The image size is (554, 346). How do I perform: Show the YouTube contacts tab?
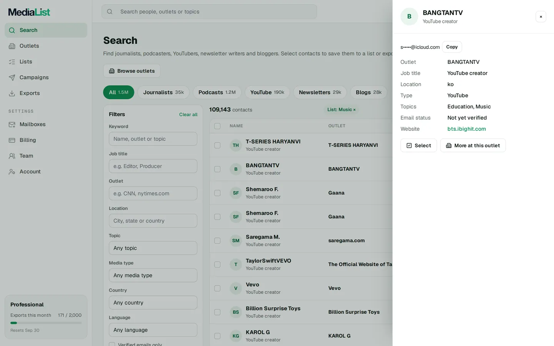click(267, 92)
